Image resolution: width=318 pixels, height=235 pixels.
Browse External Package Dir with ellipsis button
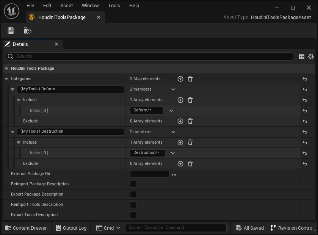pyautogui.click(x=174, y=174)
